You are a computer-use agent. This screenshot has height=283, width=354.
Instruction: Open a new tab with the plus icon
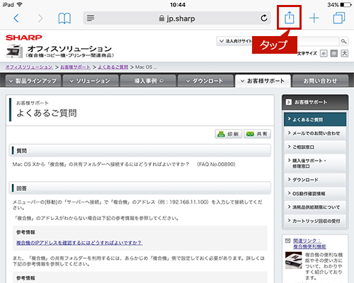pos(314,18)
